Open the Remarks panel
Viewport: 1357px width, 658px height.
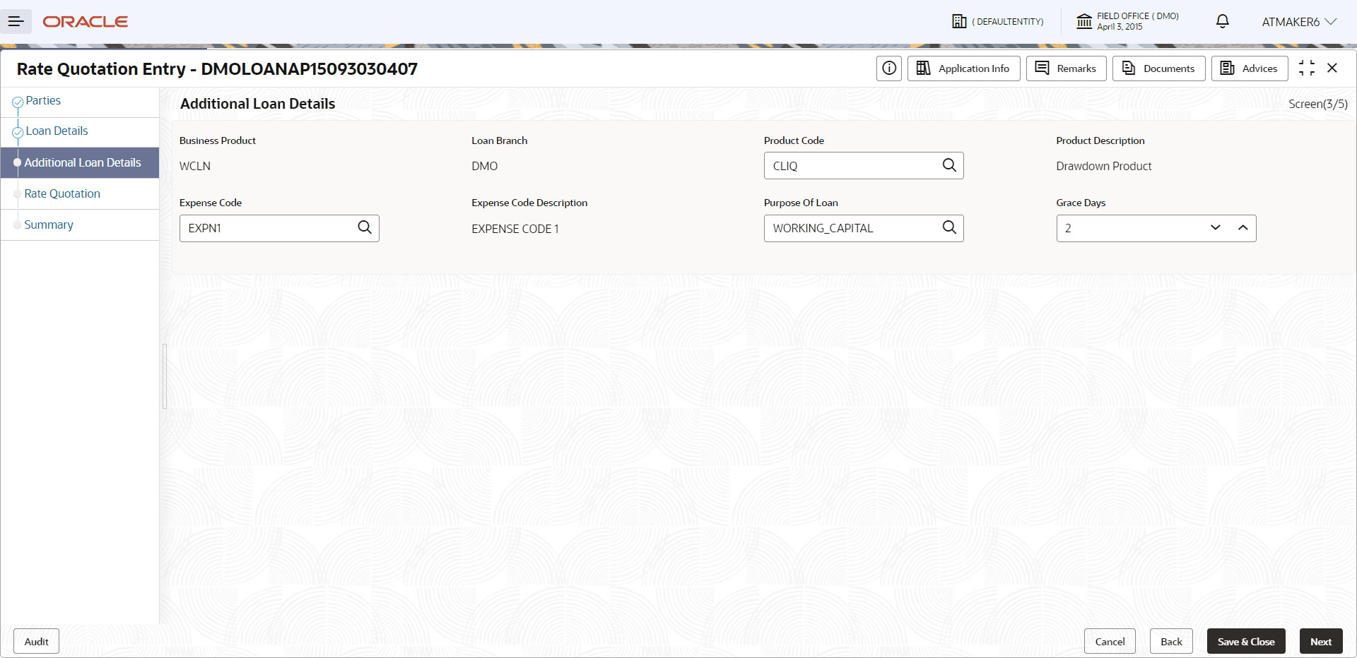pyautogui.click(x=1067, y=68)
